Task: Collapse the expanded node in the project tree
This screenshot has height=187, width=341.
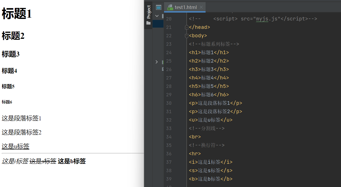Action: (157, 16)
